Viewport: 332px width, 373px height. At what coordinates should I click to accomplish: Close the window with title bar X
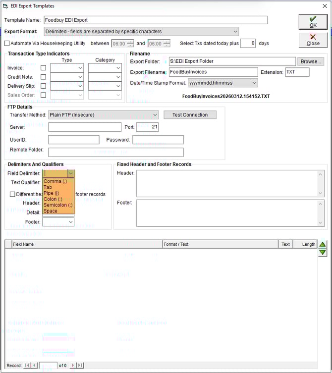click(325, 6)
